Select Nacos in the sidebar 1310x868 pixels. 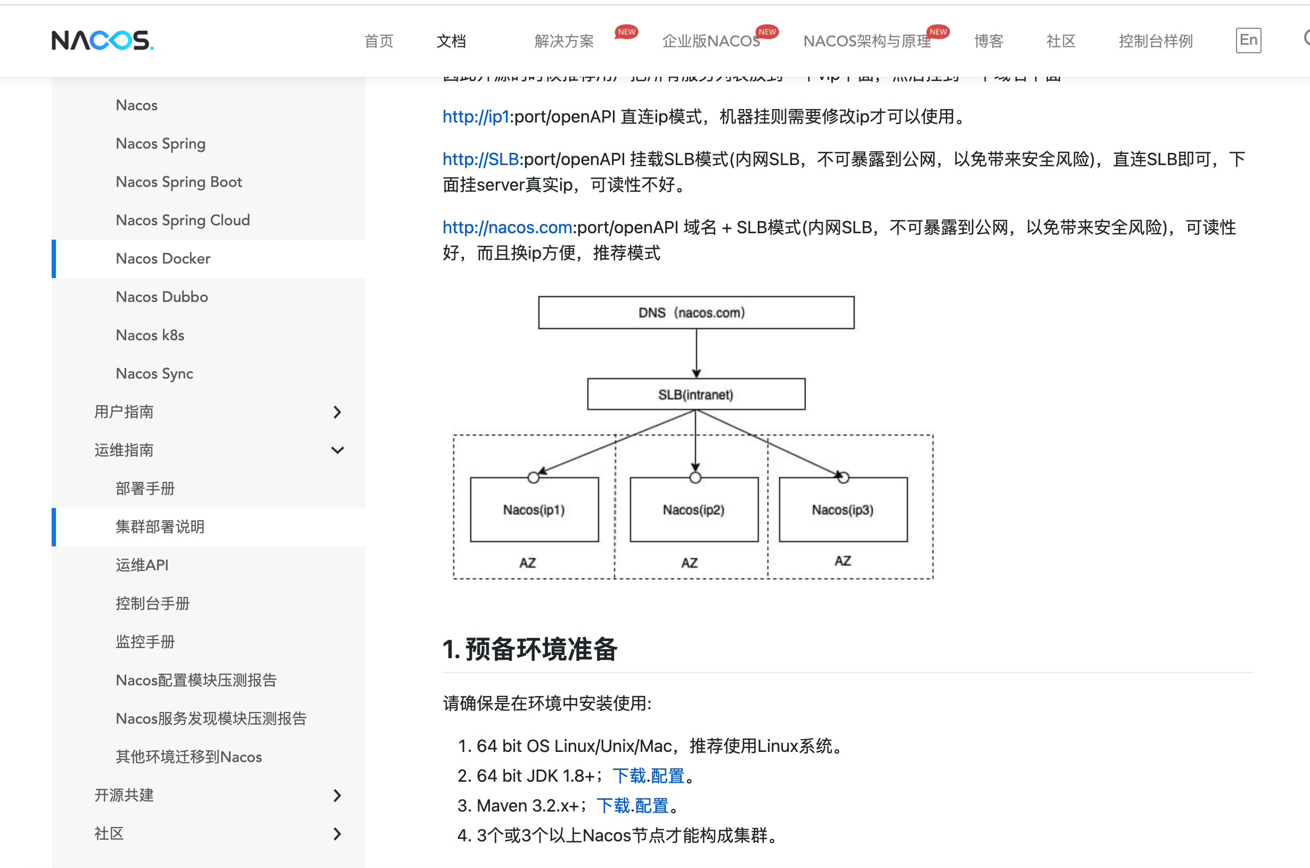point(136,105)
